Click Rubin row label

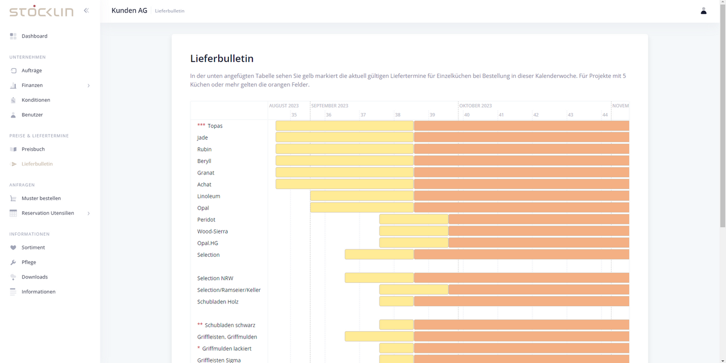click(204, 149)
